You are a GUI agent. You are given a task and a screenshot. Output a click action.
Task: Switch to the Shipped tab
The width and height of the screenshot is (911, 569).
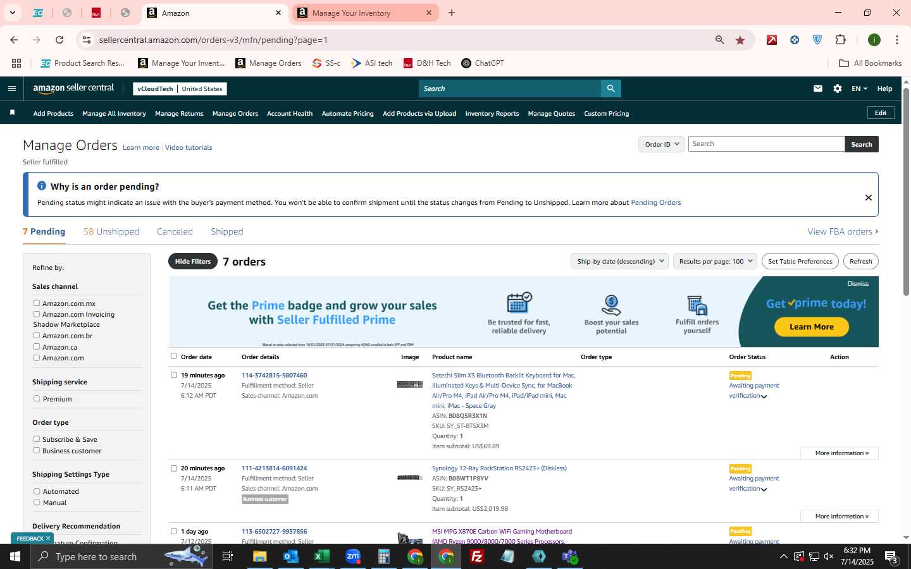tap(227, 232)
